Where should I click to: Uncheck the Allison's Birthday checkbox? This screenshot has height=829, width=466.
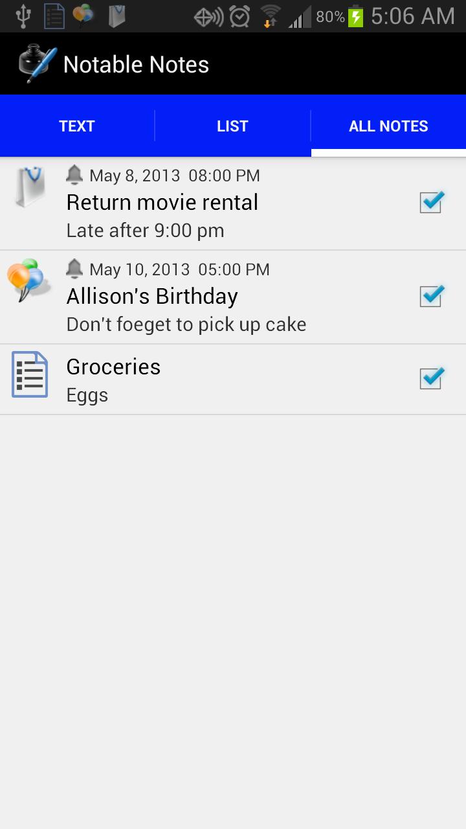point(430,296)
